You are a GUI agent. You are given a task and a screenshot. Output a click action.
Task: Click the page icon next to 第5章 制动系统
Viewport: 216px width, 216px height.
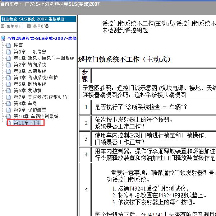pyautogui.click(x=9, y=84)
